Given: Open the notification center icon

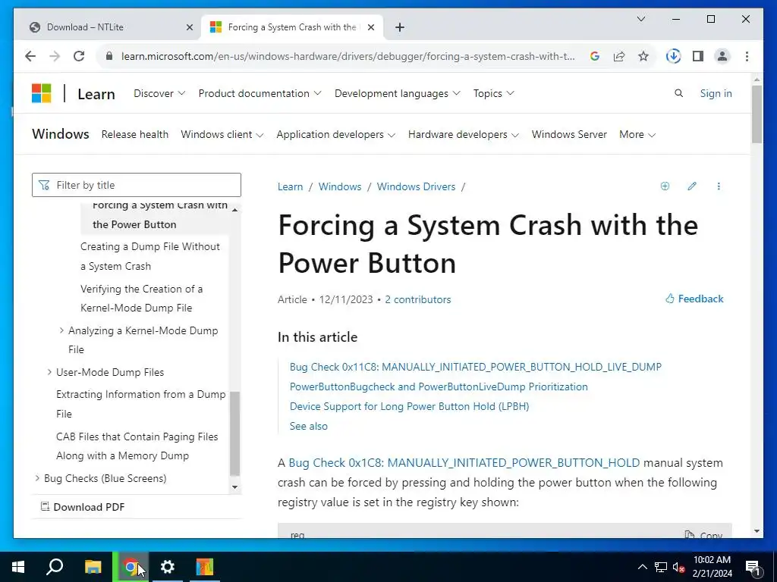Looking at the screenshot, I should click(753, 568).
